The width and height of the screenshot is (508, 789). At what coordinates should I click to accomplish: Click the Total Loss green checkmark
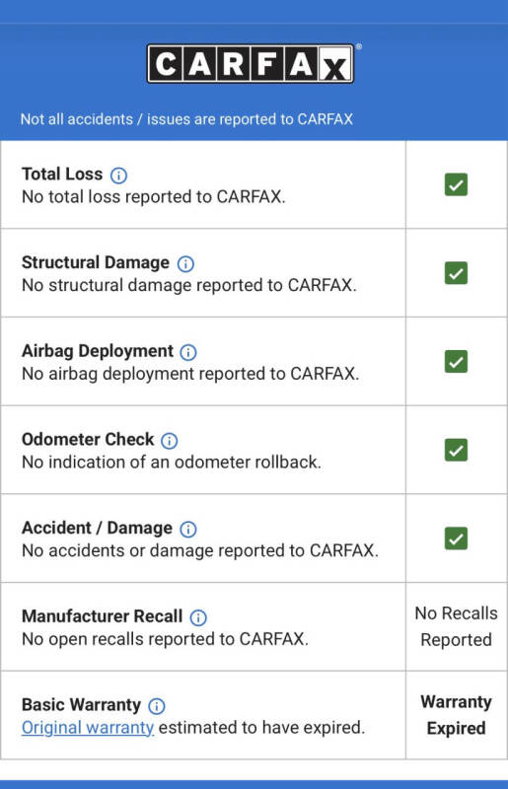coord(456,184)
